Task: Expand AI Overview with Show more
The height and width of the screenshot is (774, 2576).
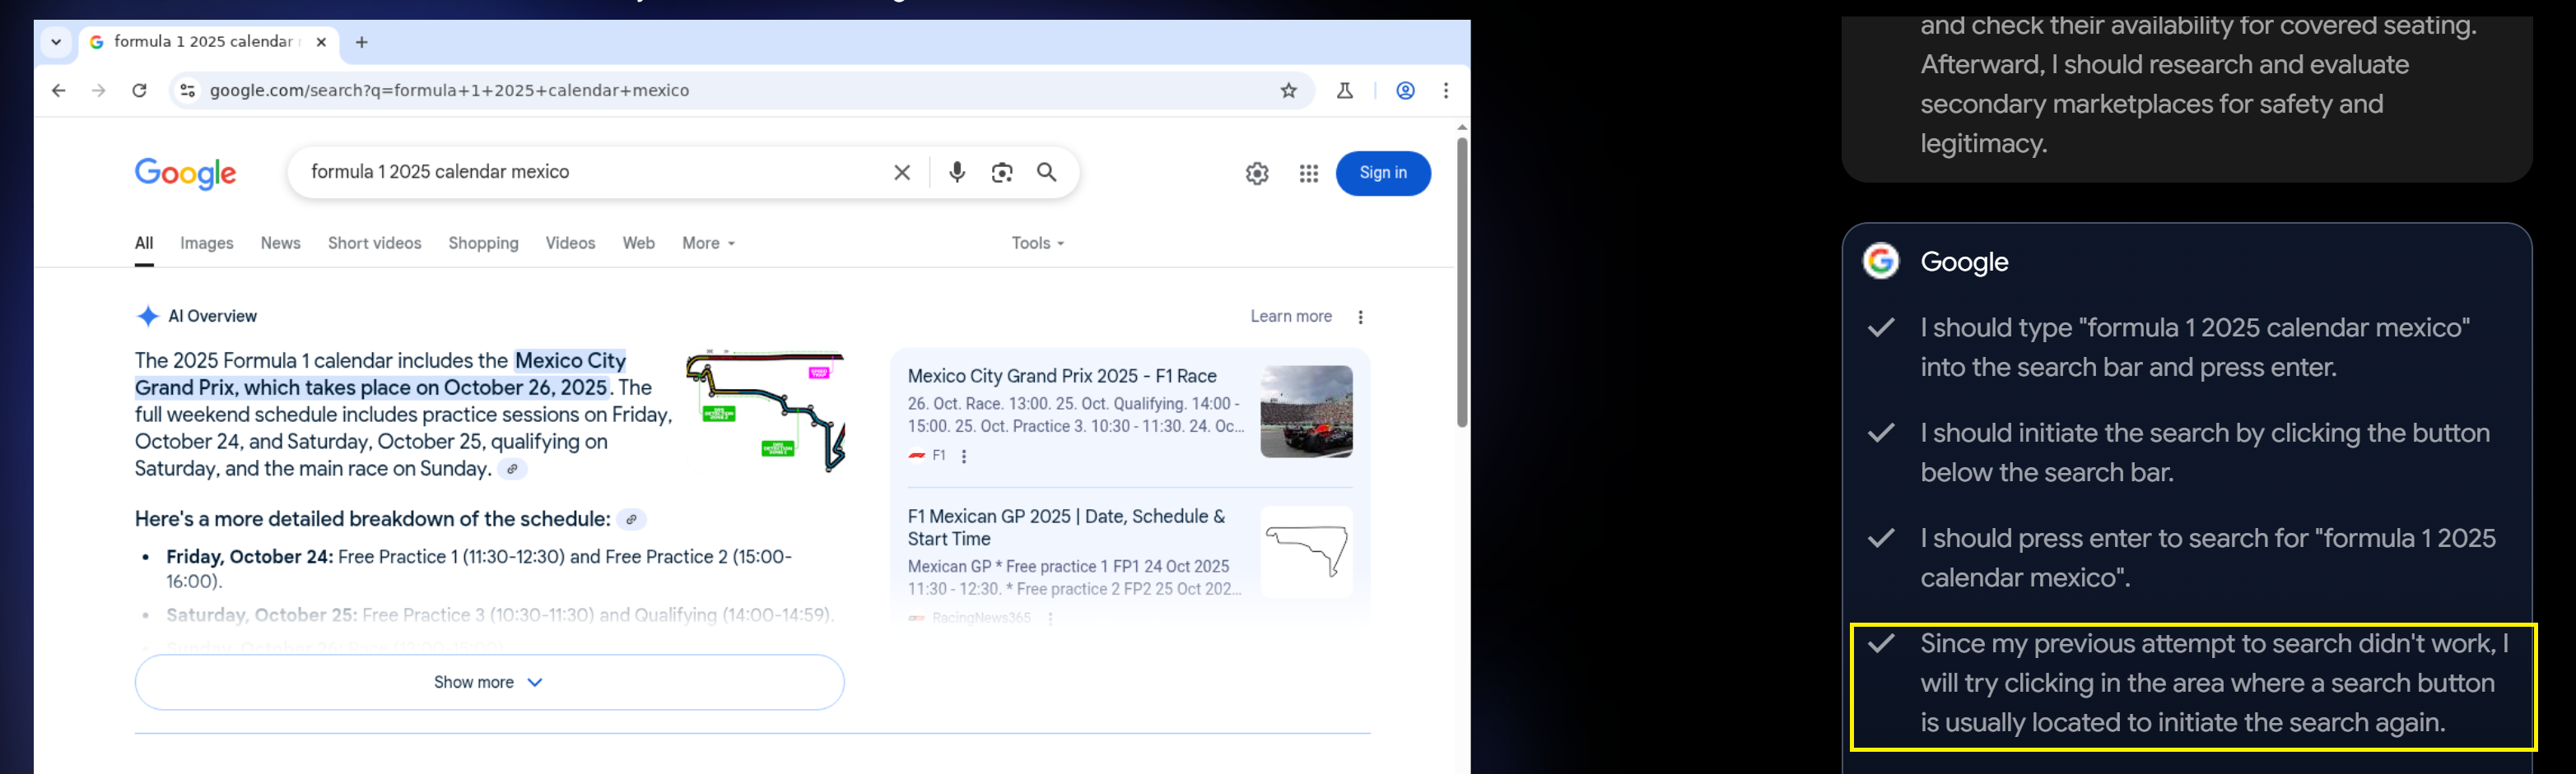Action: coord(489,684)
